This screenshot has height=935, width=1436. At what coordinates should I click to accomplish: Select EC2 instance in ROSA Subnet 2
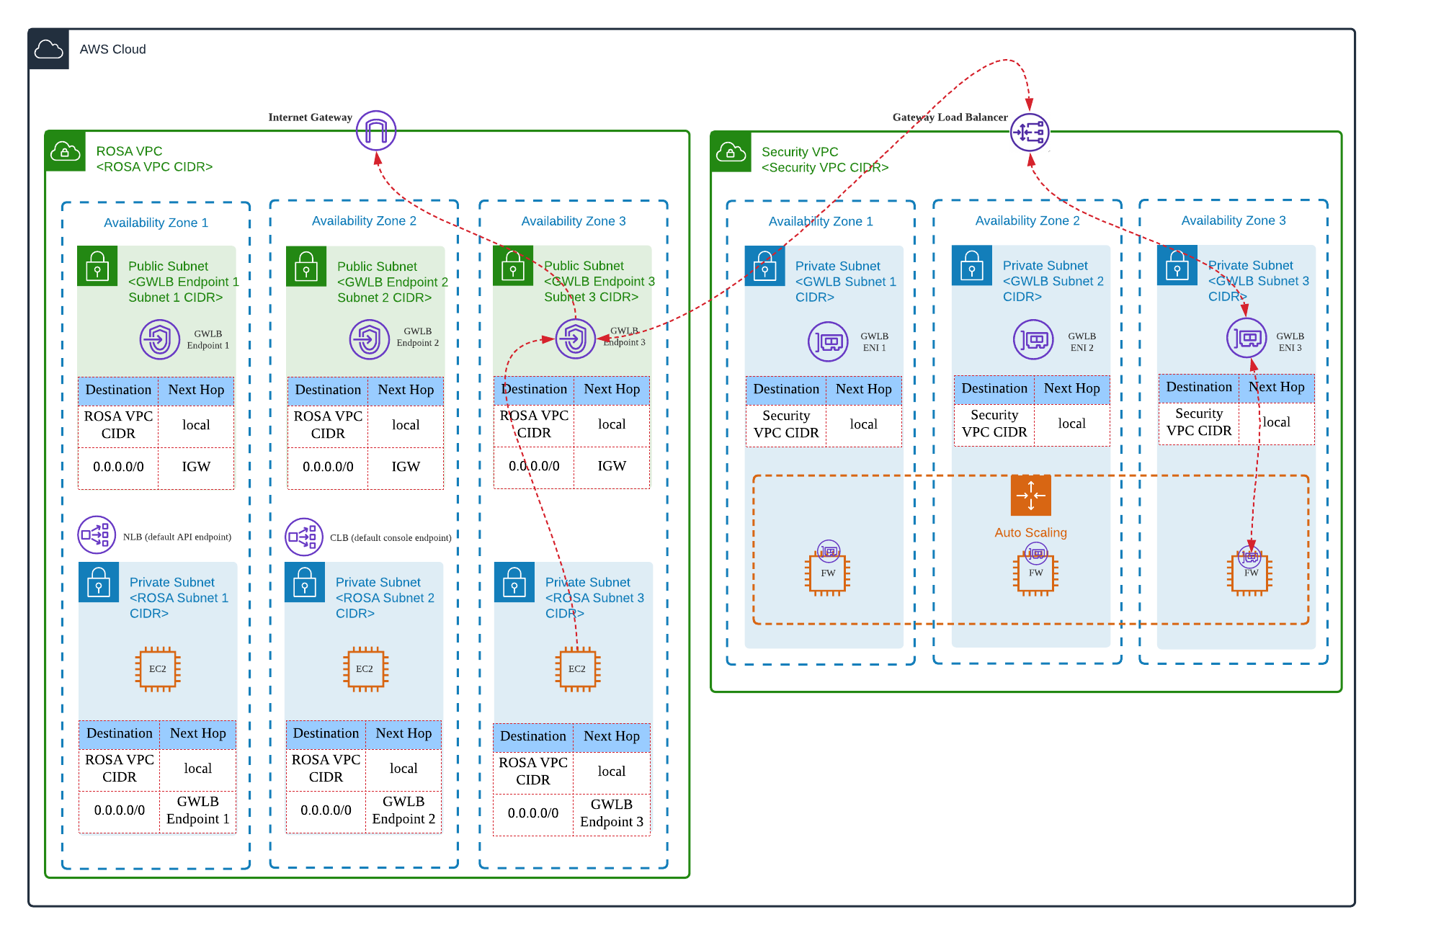365,669
